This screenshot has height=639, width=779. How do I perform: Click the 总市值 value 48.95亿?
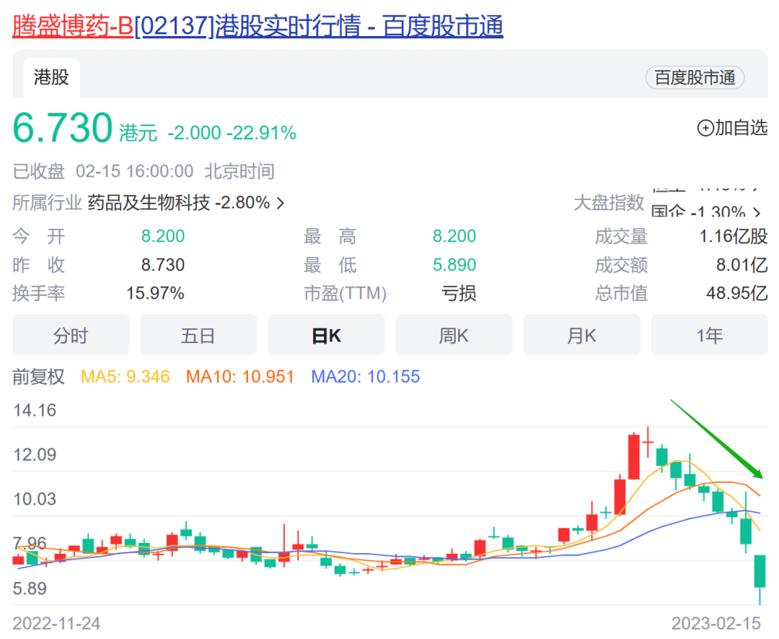tap(736, 293)
